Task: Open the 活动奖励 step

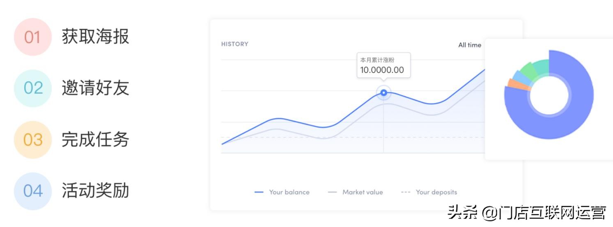Action: 95,191
